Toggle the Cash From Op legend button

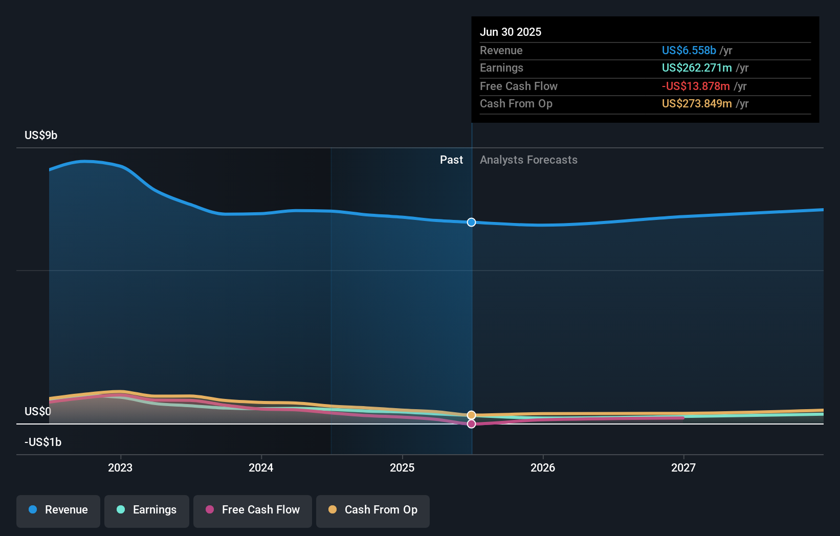tap(373, 511)
